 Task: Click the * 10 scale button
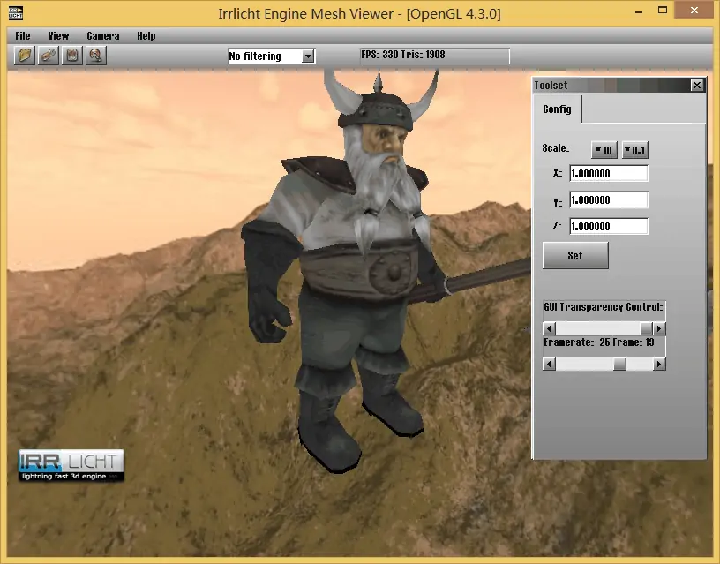(x=604, y=150)
